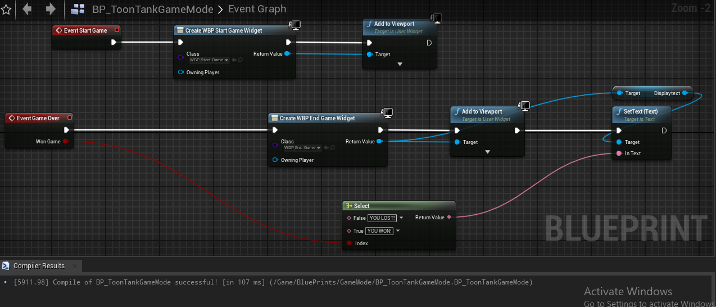Click the Index pin on the Select node
Viewport: 716px width, 307px height.
click(x=350, y=243)
